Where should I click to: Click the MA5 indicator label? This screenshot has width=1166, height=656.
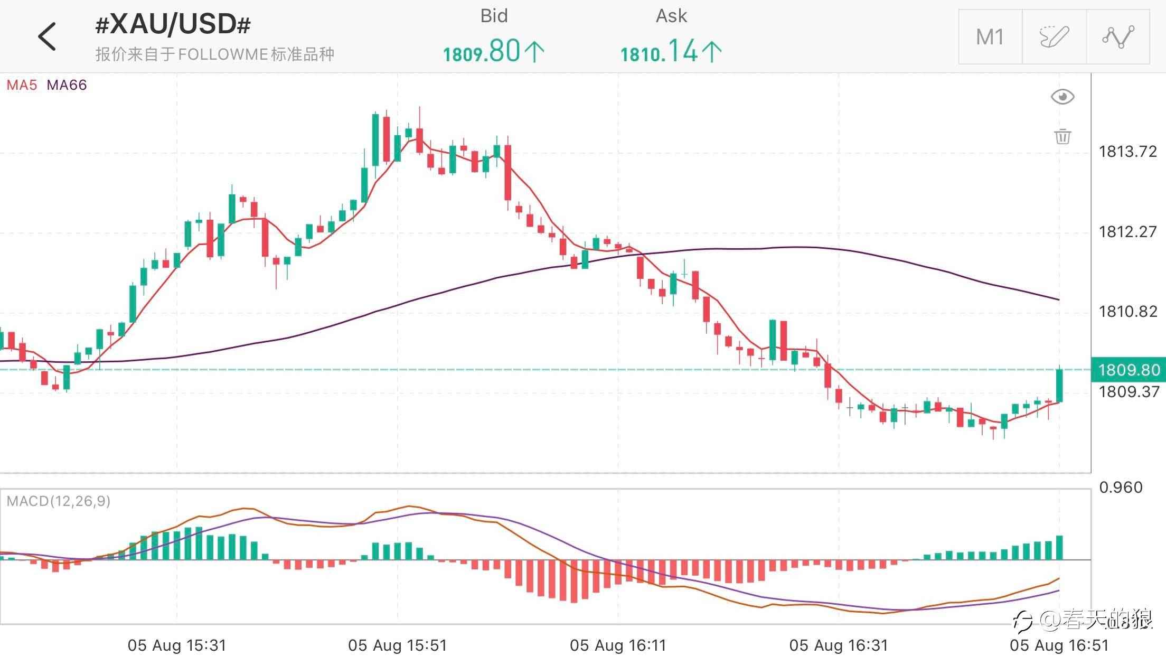[22, 85]
